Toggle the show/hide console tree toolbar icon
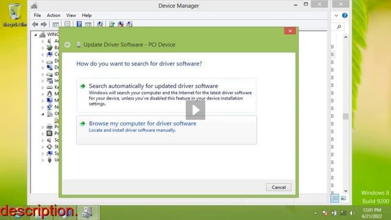The width and height of the screenshot is (391, 220). 56,24
